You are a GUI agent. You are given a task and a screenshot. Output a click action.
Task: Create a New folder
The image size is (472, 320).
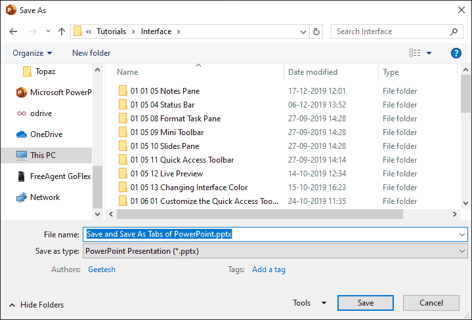(x=91, y=53)
